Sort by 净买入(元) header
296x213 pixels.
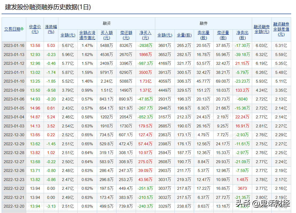[x=145, y=35]
